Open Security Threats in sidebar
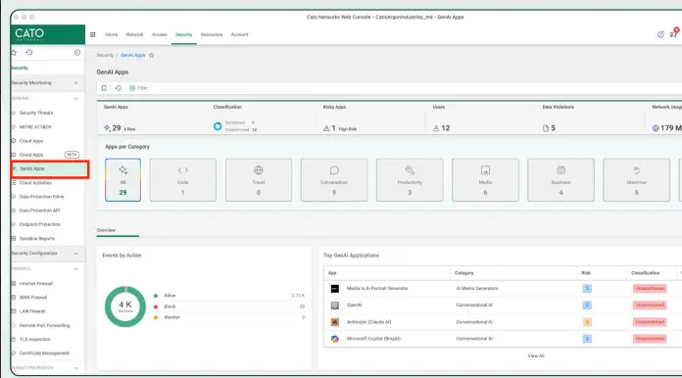The height and width of the screenshot is (378, 682). pyautogui.click(x=36, y=113)
